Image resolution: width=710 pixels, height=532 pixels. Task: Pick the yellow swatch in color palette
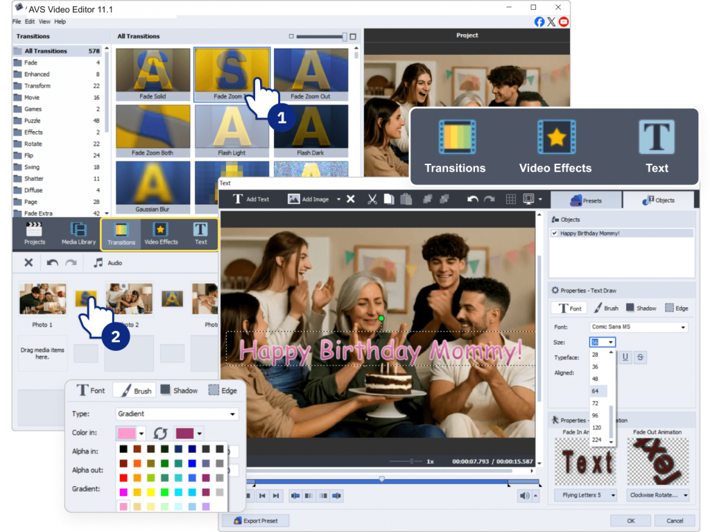(x=150, y=492)
